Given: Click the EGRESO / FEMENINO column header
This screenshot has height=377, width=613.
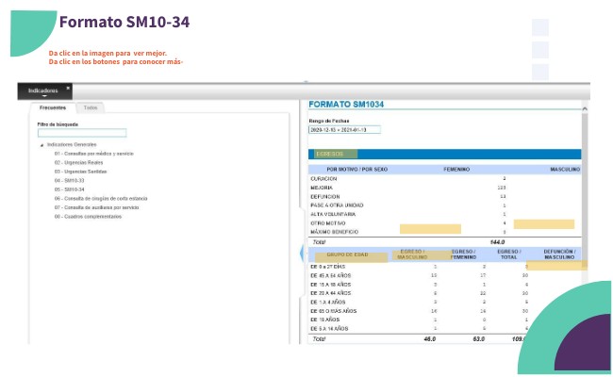Looking at the screenshot, I should [x=463, y=254].
